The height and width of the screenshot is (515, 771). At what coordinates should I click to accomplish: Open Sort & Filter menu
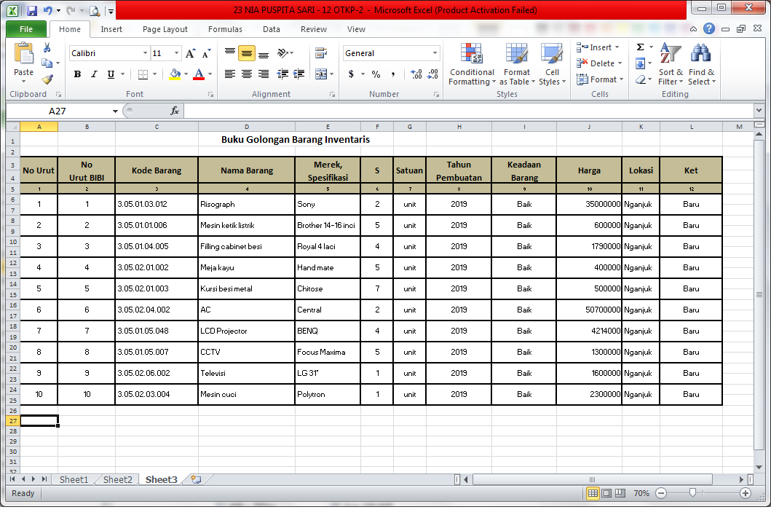(x=671, y=64)
